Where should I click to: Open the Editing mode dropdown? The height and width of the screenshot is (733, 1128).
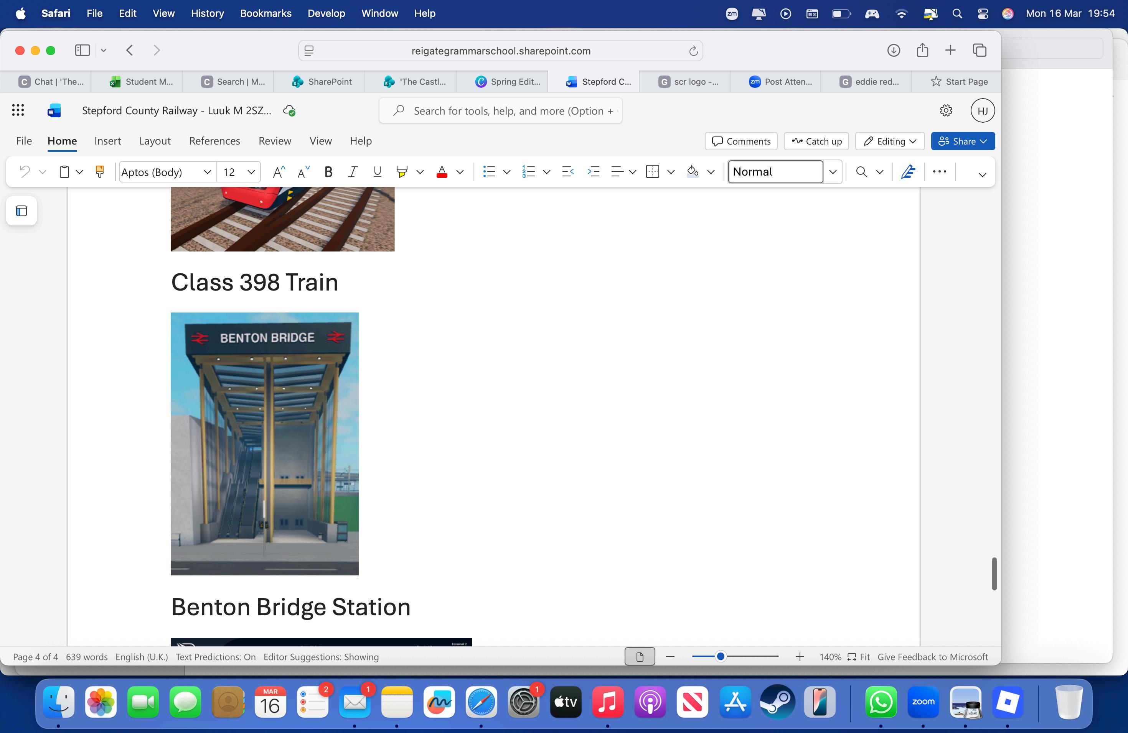pyautogui.click(x=890, y=141)
